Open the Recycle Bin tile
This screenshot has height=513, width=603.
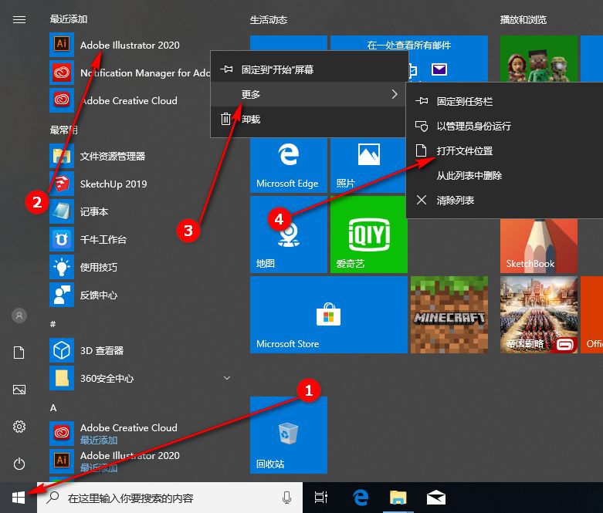288,434
